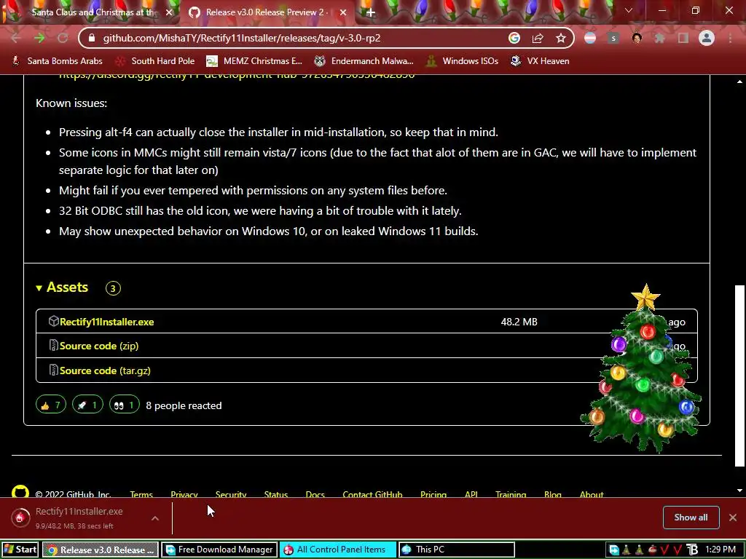Open the tab search chevron
746x559 pixels.
[x=629, y=10]
